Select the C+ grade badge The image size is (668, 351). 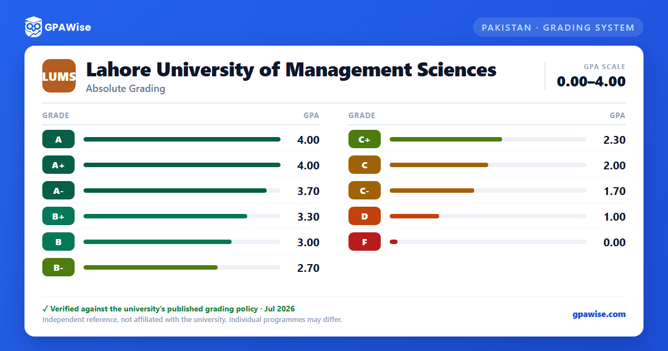(365, 139)
